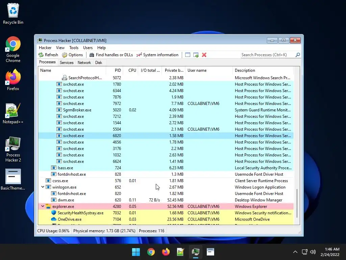Open Notepad++ from the taskbar
Viewport: 346px width, 260px height.
tap(180, 252)
